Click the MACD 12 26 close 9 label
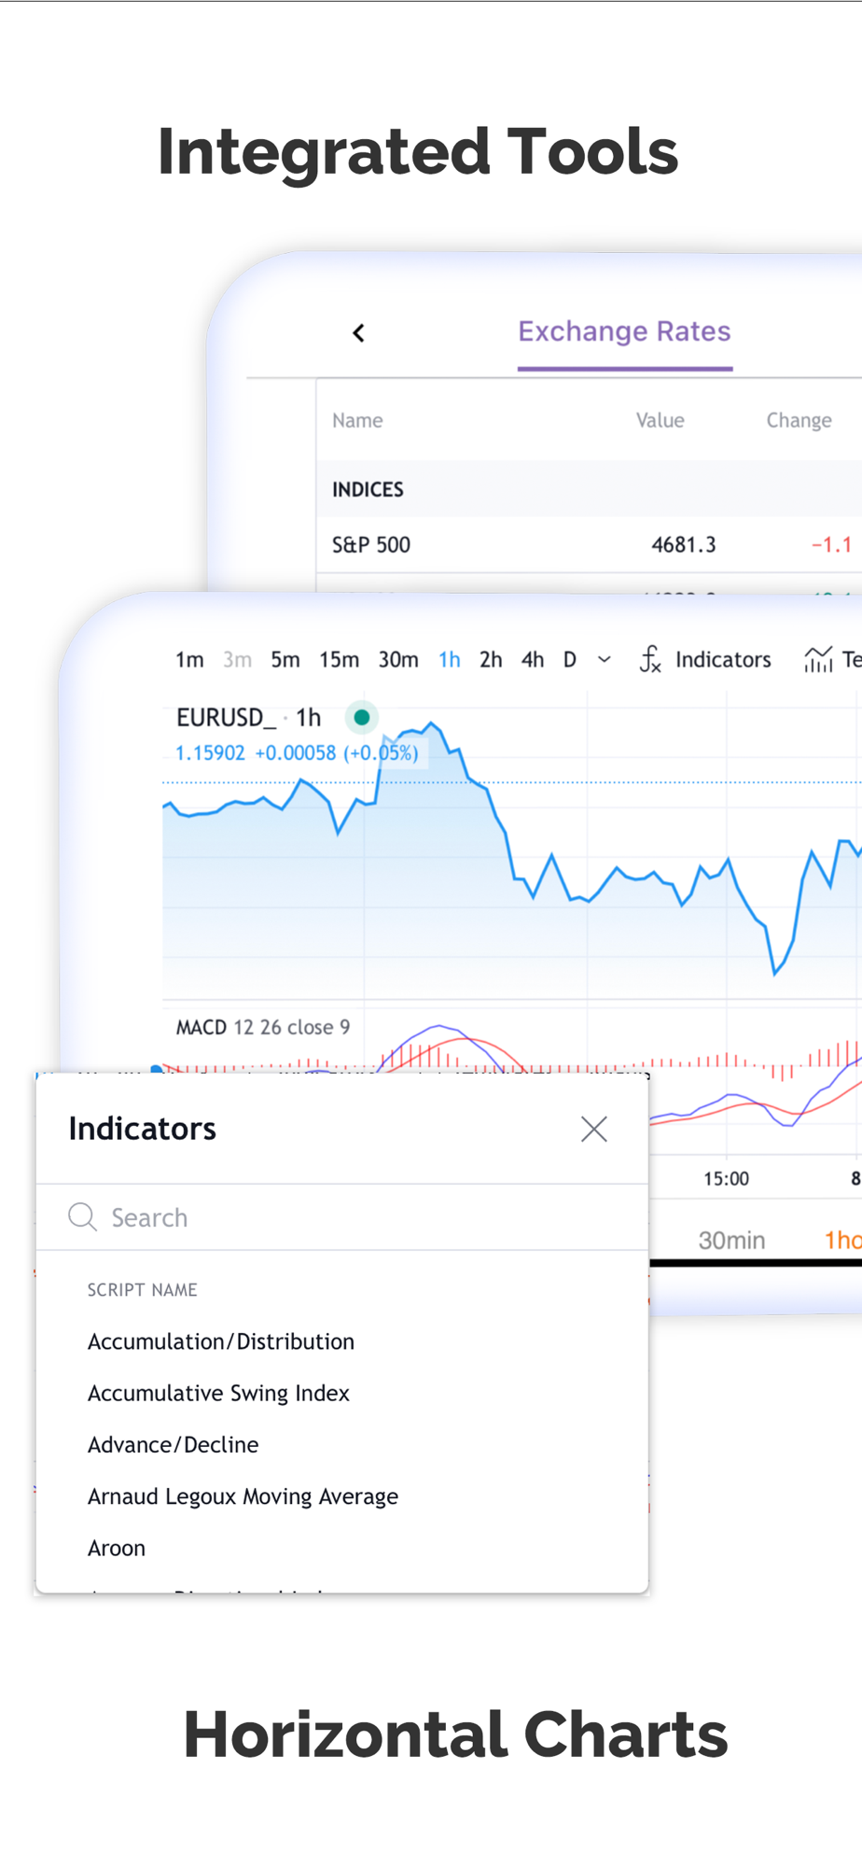 click(263, 1027)
